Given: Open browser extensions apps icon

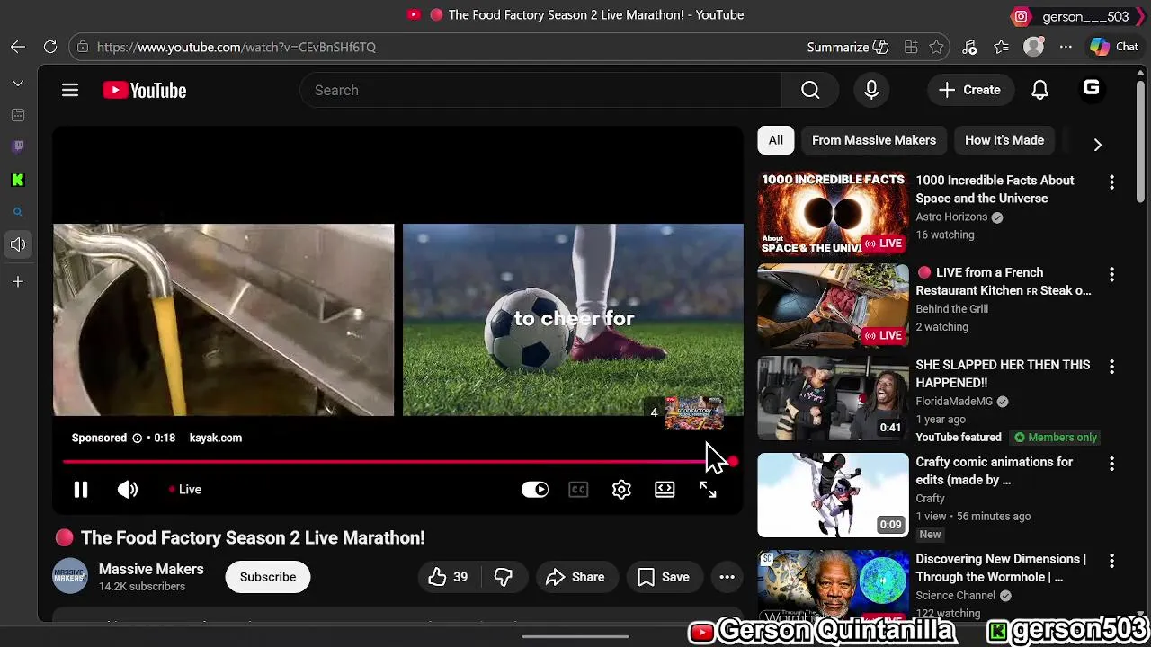Looking at the screenshot, I should [x=911, y=47].
